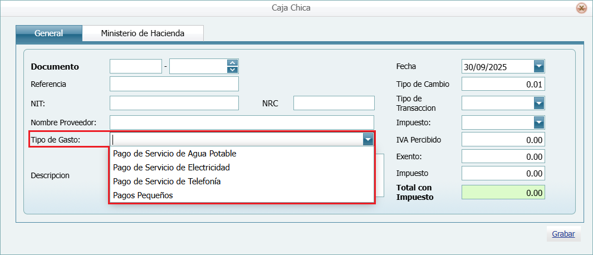This screenshot has height=255, width=593.
Task: Select the General tab
Action: 49,33
